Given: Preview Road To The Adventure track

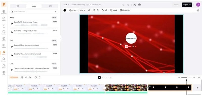Looking at the screenshot, I should pyautogui.click(x=12, y=55).
